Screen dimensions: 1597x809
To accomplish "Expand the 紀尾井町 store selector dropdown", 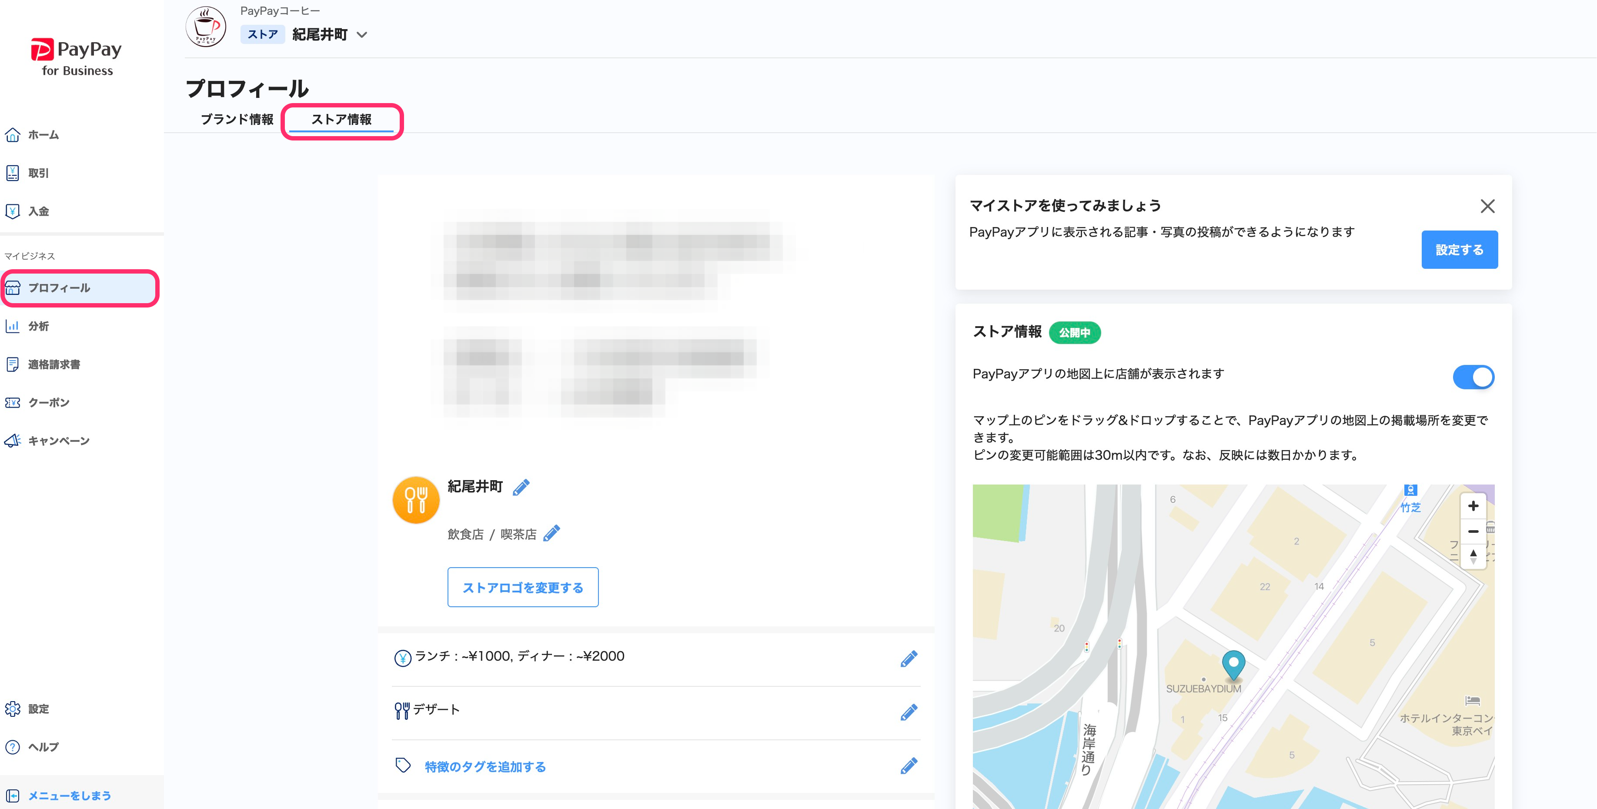I will (x=362, y=35).
